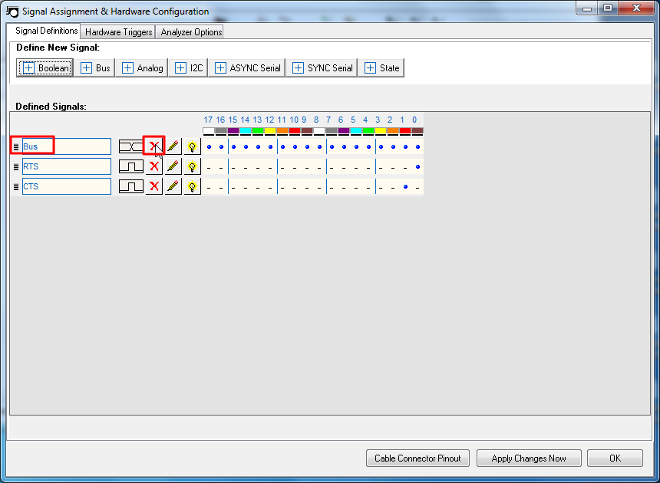The height and width of the screenshot is (483, 660).
Task: Confirm with the OK button
Action: pyautogui.click(x=615, y=458)
